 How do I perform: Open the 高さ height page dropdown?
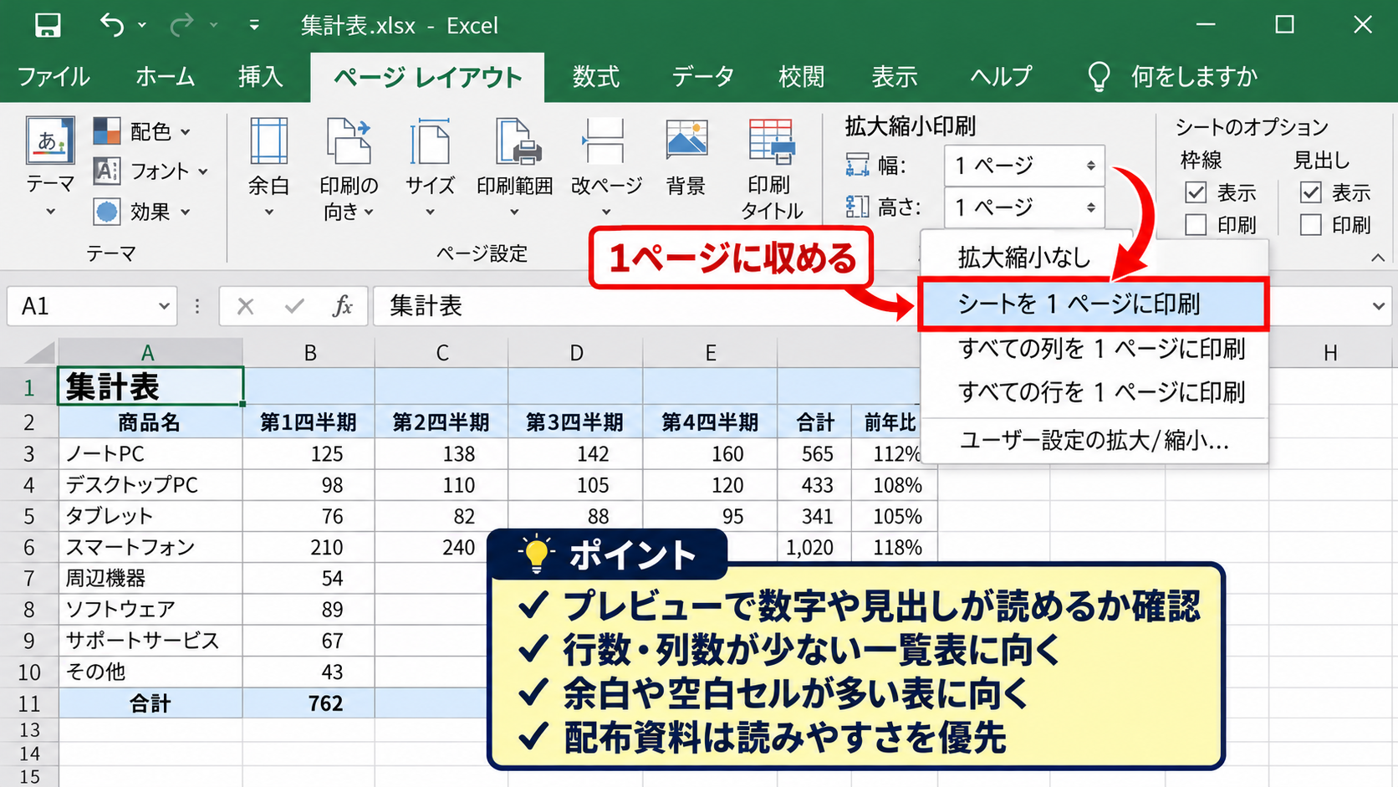click(x=1024, y=207)
